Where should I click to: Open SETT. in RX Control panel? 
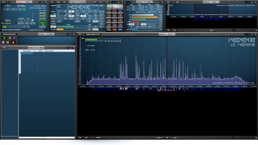point(52,2)
